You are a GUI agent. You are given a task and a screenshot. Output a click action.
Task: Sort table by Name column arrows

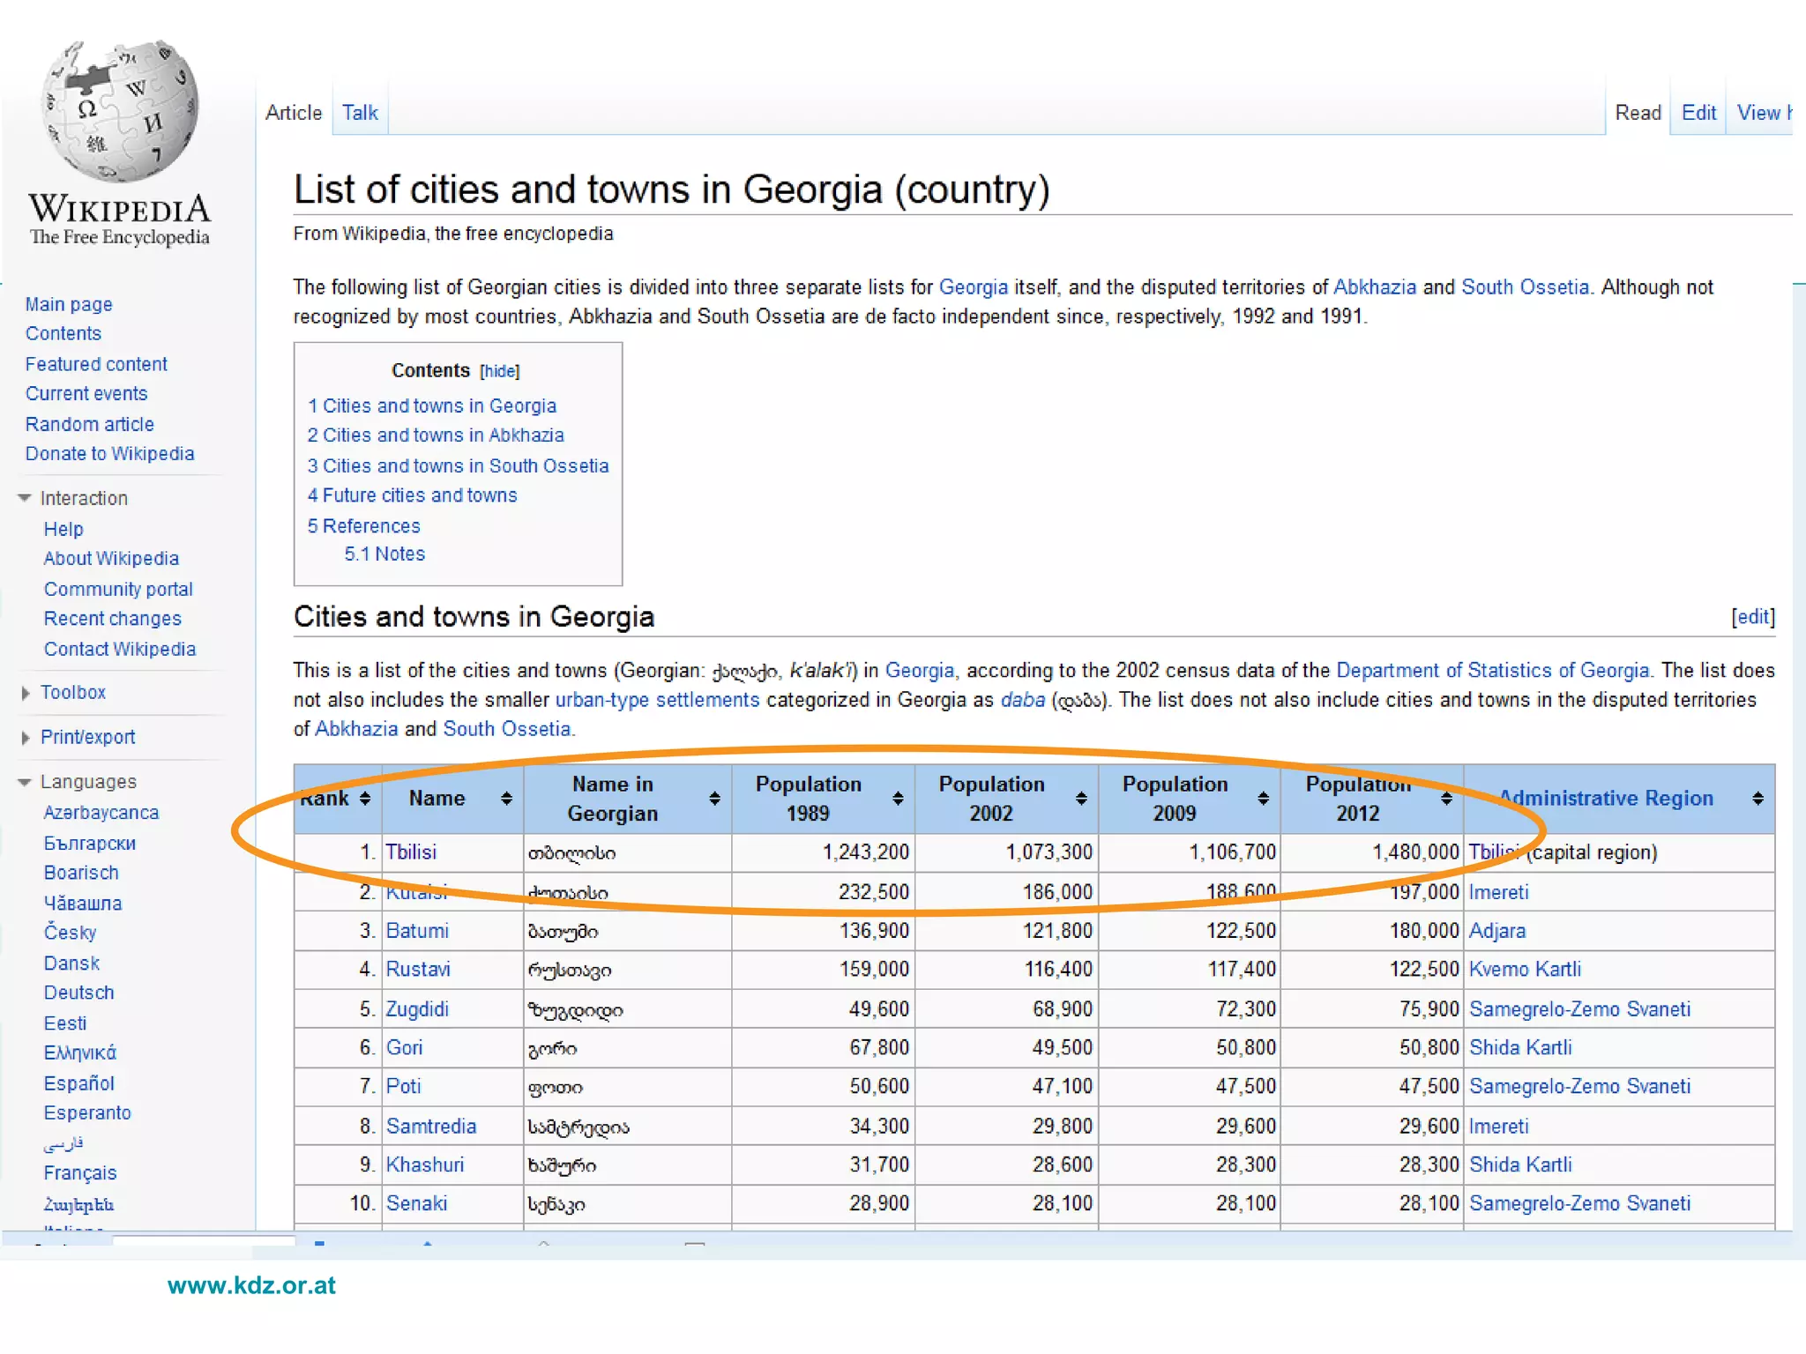(506, 799)
